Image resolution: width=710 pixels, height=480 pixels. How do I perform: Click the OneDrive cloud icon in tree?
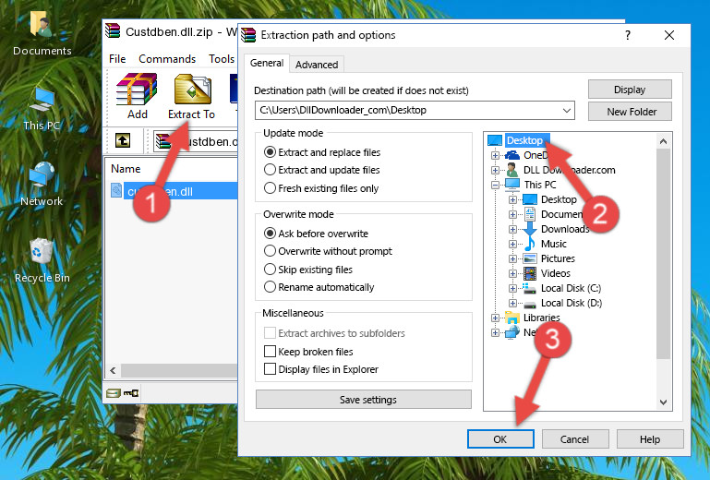tap(512, 155)
